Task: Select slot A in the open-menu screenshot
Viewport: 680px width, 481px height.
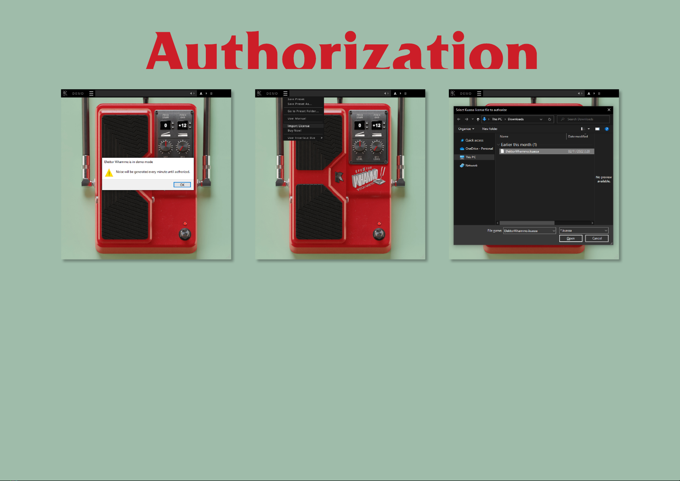Action: click(395, 94)
